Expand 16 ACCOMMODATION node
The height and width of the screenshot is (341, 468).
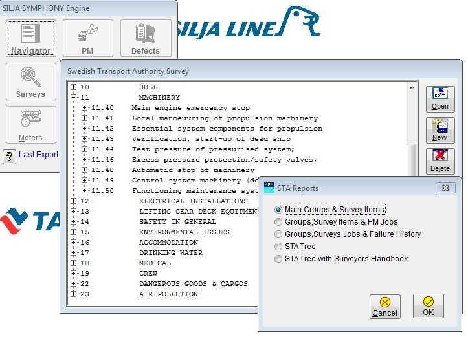click(x=73, y=242)
